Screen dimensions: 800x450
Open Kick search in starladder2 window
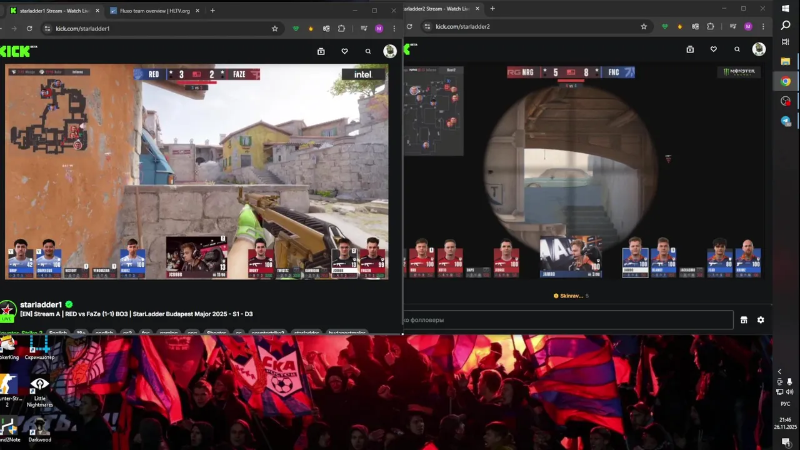point(737,49)
